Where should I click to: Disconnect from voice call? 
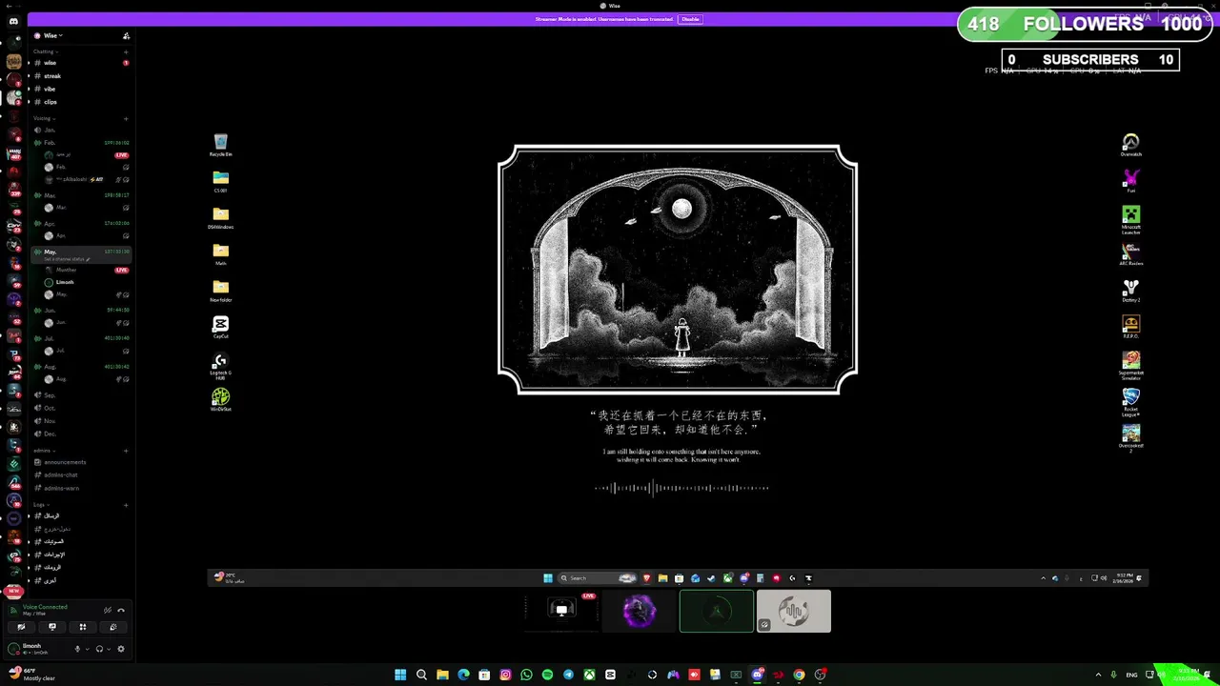coord(121,610)
